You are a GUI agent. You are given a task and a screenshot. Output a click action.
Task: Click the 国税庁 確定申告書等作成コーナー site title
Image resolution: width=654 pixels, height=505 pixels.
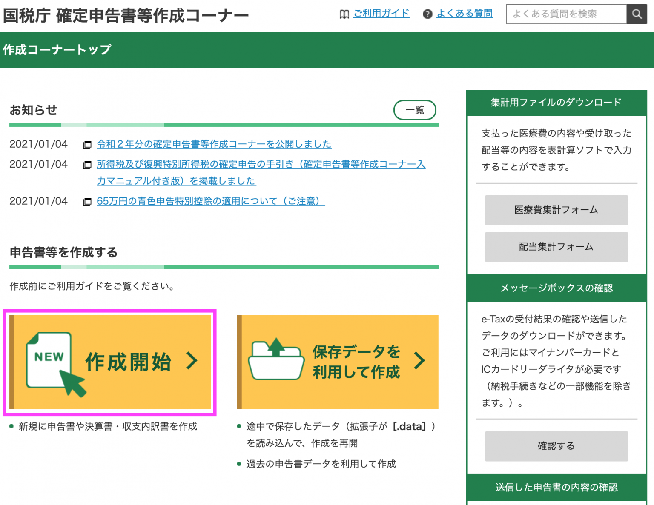[x=126, y=15]
